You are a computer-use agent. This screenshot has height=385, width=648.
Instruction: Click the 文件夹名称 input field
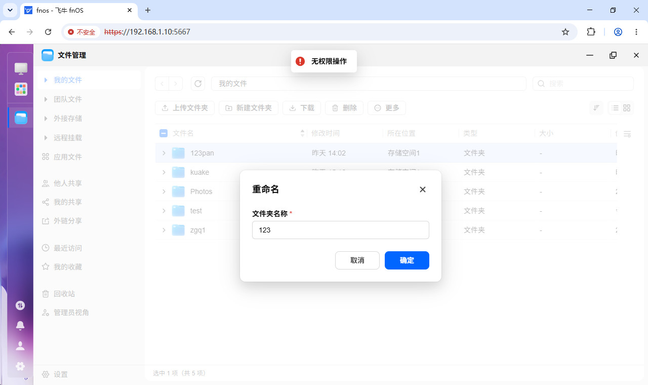pyautogui.click(x=341, y=230)
